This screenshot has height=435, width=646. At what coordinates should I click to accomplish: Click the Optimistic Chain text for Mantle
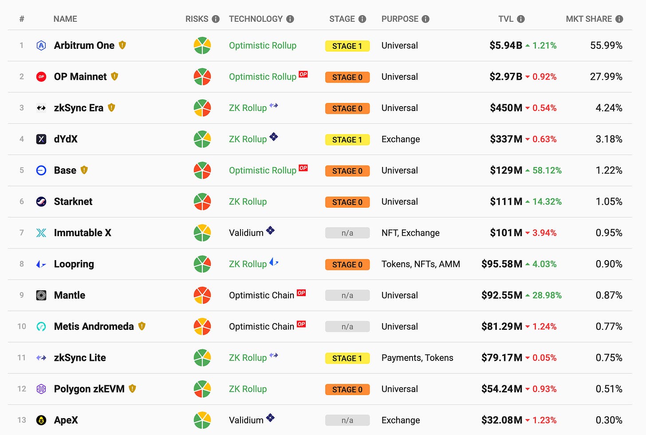point(262,295)
